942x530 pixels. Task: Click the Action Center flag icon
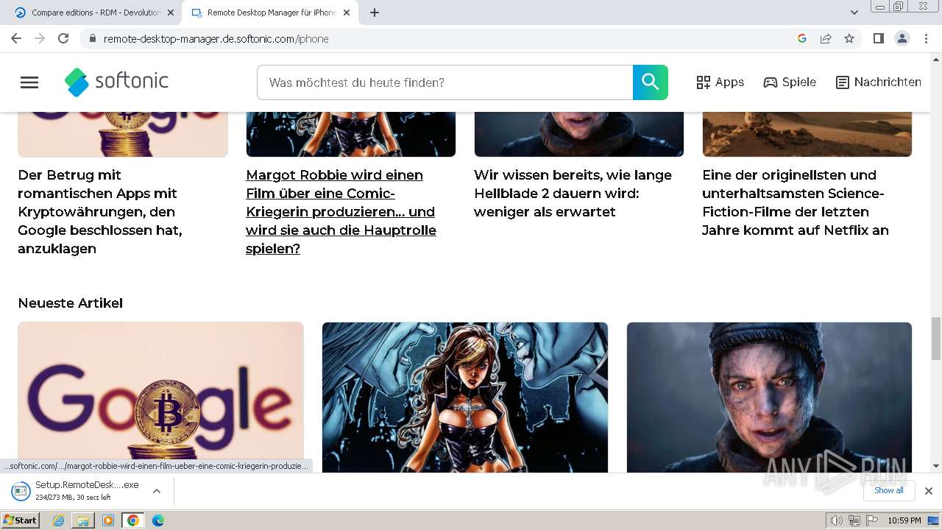pos(871,520)
